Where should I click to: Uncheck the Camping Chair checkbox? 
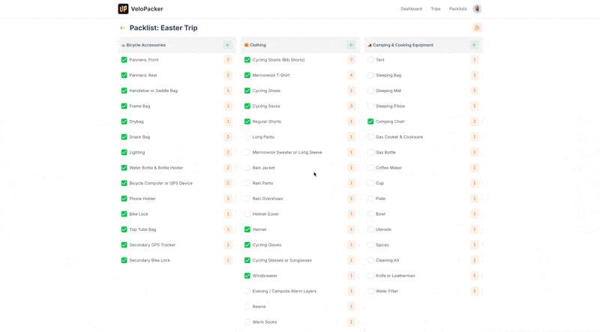pyautogui.click(x=370, y=121)
